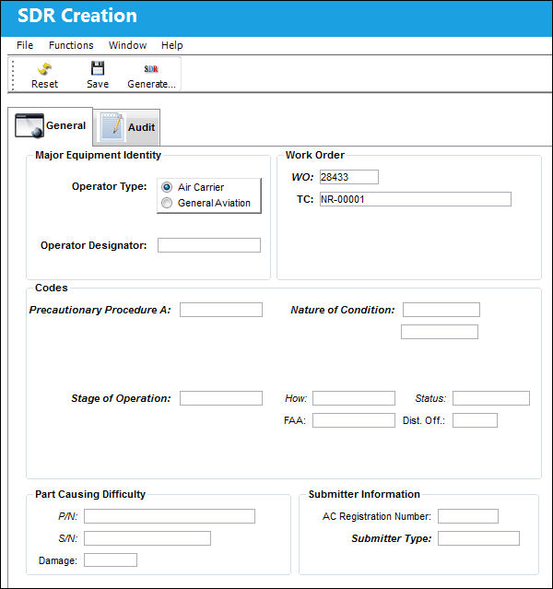Switch to the General tab

tap(50, 126)
